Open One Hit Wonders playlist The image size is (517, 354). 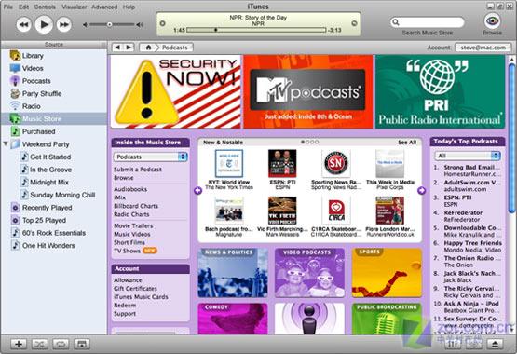point(48,246)
